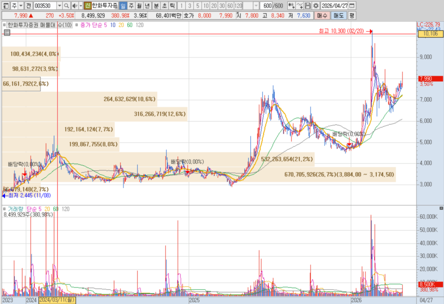Click blue 10-day moving average legend
444x304 pixels.
(x=113, y=25)
